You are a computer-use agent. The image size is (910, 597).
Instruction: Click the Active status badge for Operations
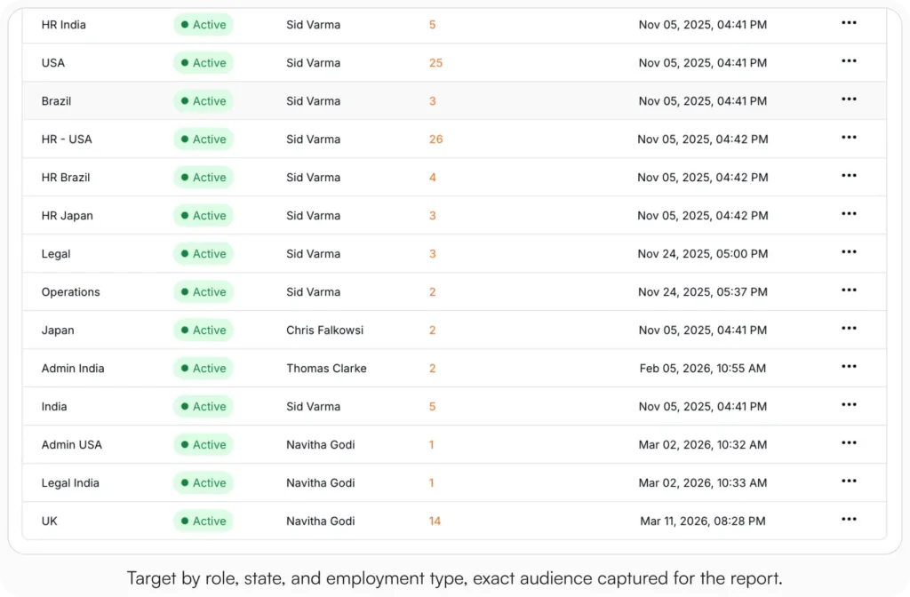(x=204, y=291)
